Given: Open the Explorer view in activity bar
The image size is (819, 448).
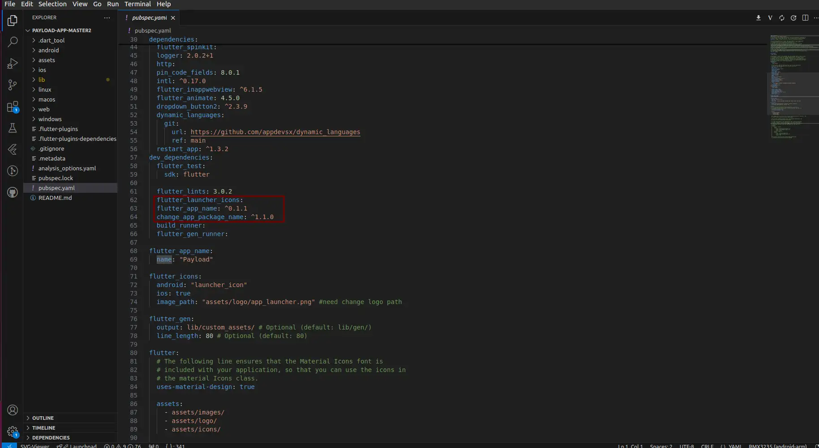Looking at the screenshot, I should click(13, 21).
